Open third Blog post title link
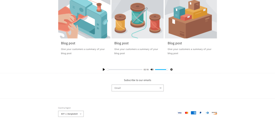This screenshot has width=275, height=121. point(175,43)
